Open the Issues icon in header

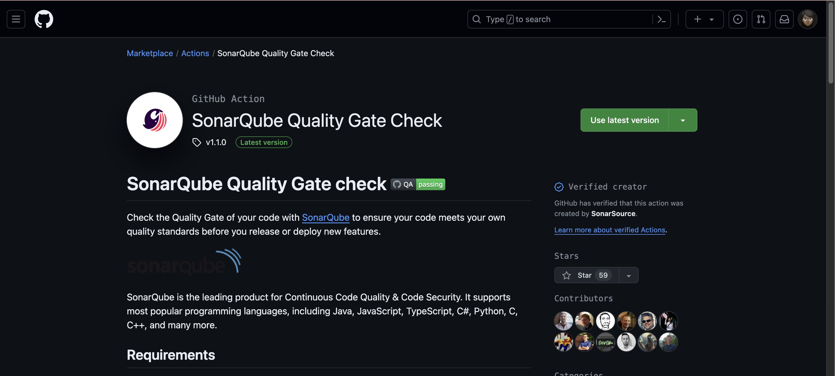738,19
